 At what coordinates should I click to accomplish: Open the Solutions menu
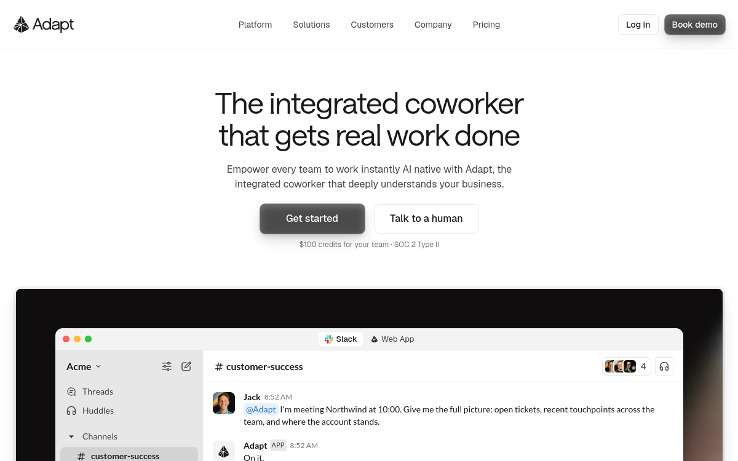(x=311, y=25)
